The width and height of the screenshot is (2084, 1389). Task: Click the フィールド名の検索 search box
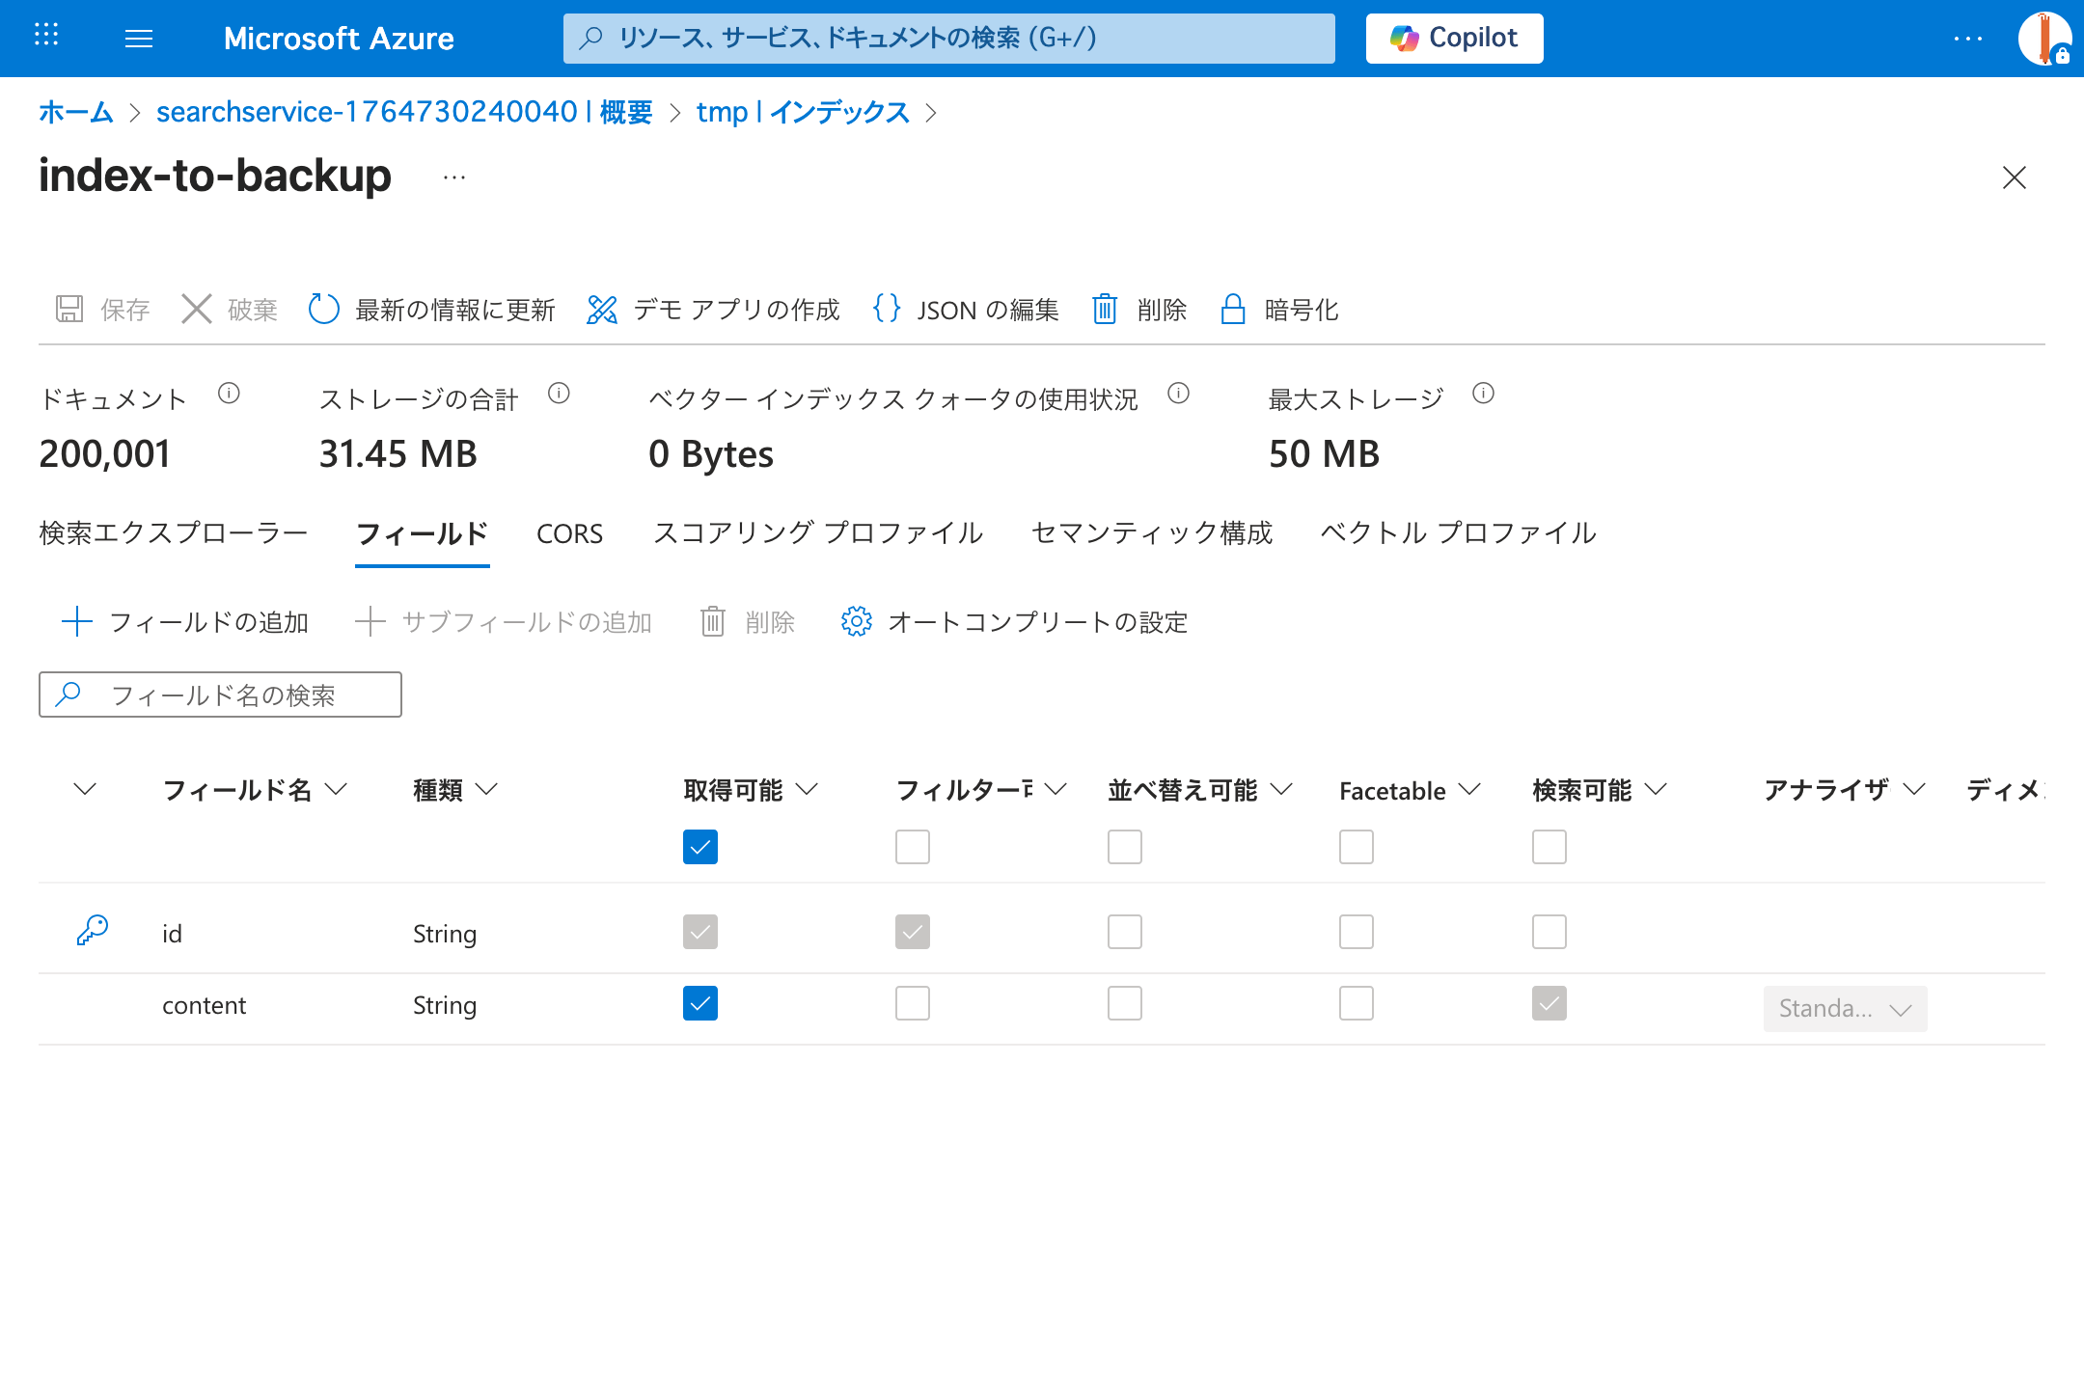pos(220,694)
